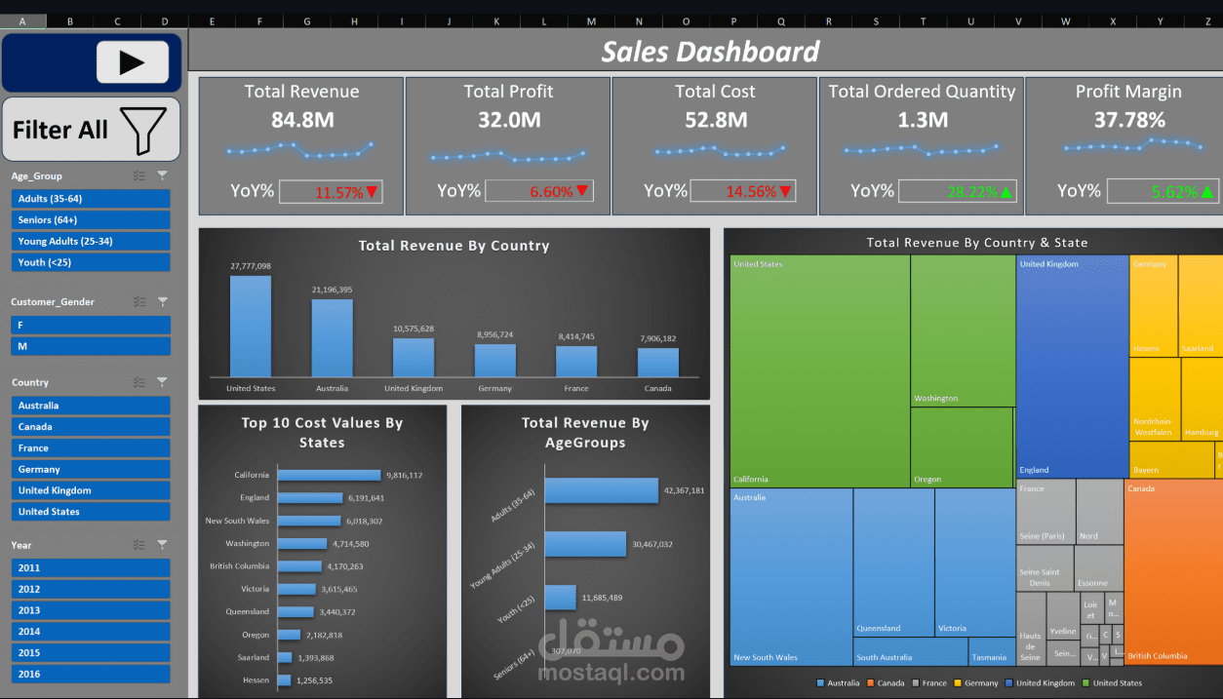Filter by country France
This screenshot has height=699, width=1223.
click(x=91, y=448)
